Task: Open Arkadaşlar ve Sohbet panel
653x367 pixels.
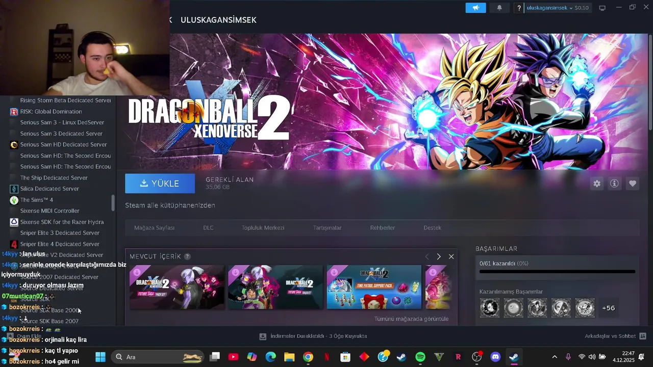Action: click(615, 336)
